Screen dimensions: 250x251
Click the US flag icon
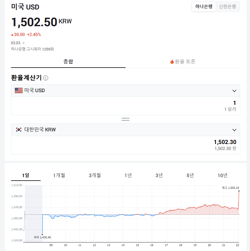pos(19,91)
